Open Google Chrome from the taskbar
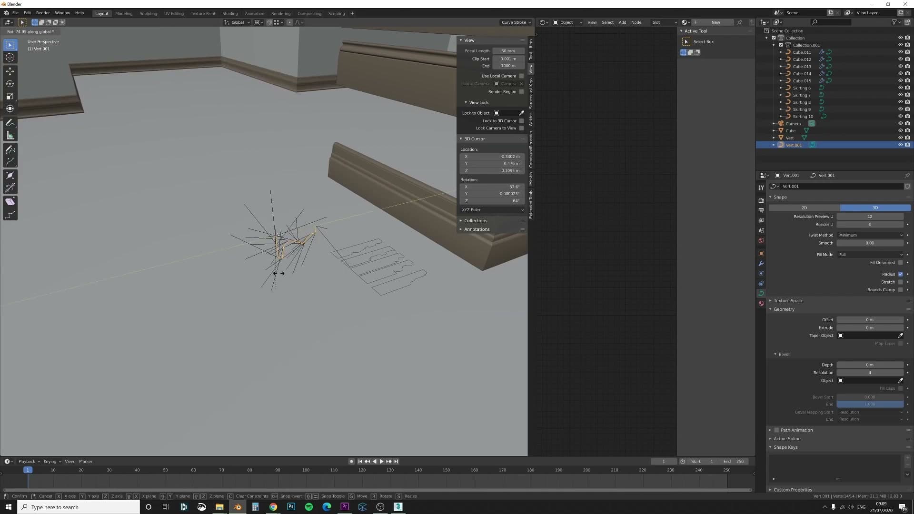The width and height of the screenshot is (914, 514). 273,507
